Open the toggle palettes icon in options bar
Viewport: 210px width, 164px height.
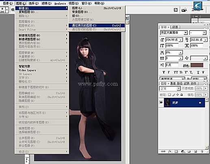coord(175,10)
